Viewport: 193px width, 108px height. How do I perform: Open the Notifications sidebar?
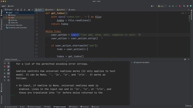(x=191, y=15)
